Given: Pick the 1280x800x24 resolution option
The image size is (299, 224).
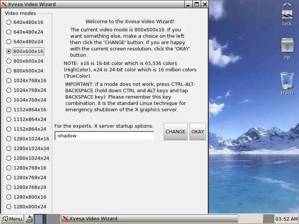Looking at the screenshot, I should (x=26, y=207).
